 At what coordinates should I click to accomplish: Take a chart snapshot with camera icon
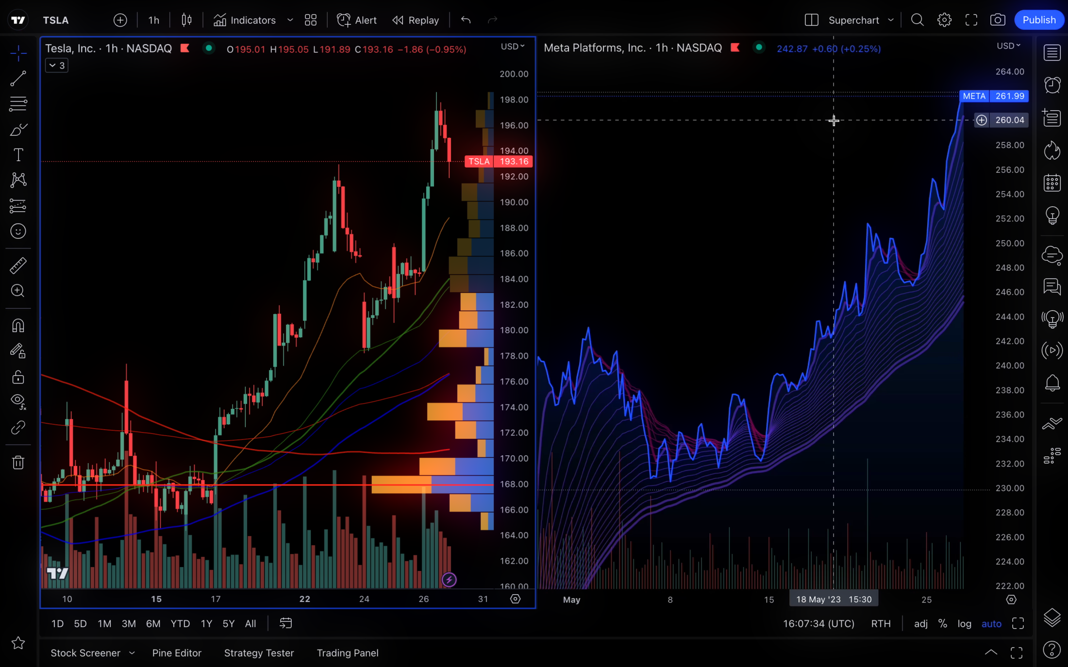pos(998,20)
